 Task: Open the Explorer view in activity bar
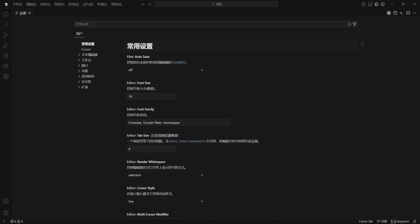(6, 14)
